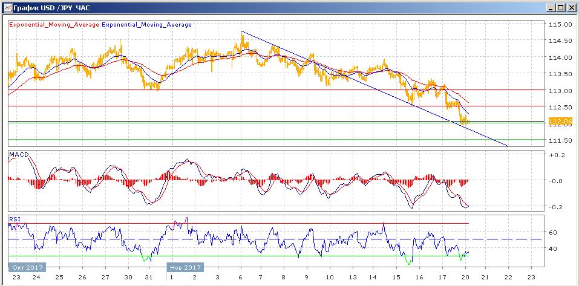
Task: Click date 20 on the time axis
Action: [465, 277]
